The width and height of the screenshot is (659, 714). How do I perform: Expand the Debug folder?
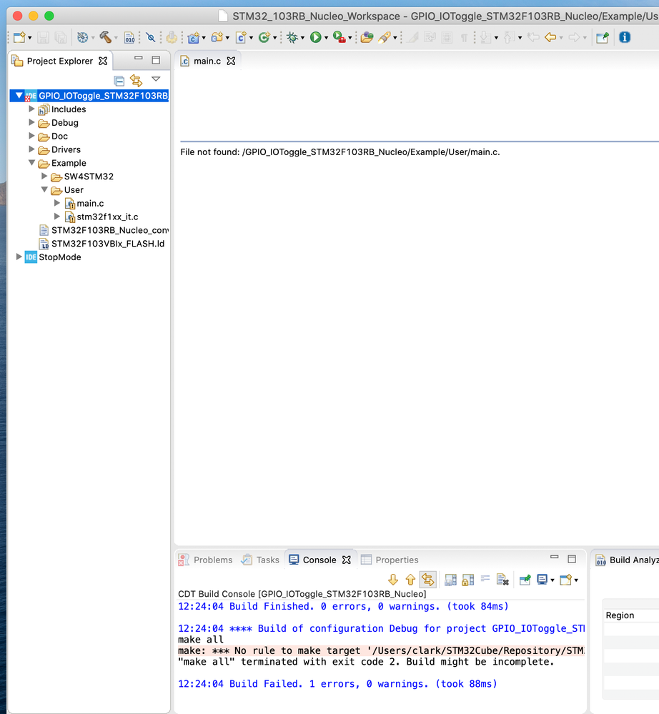31,122
